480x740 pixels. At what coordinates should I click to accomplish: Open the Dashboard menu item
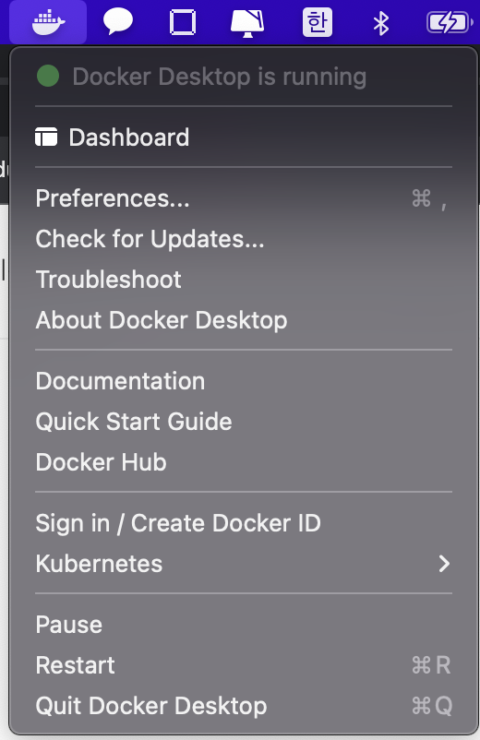244,137
